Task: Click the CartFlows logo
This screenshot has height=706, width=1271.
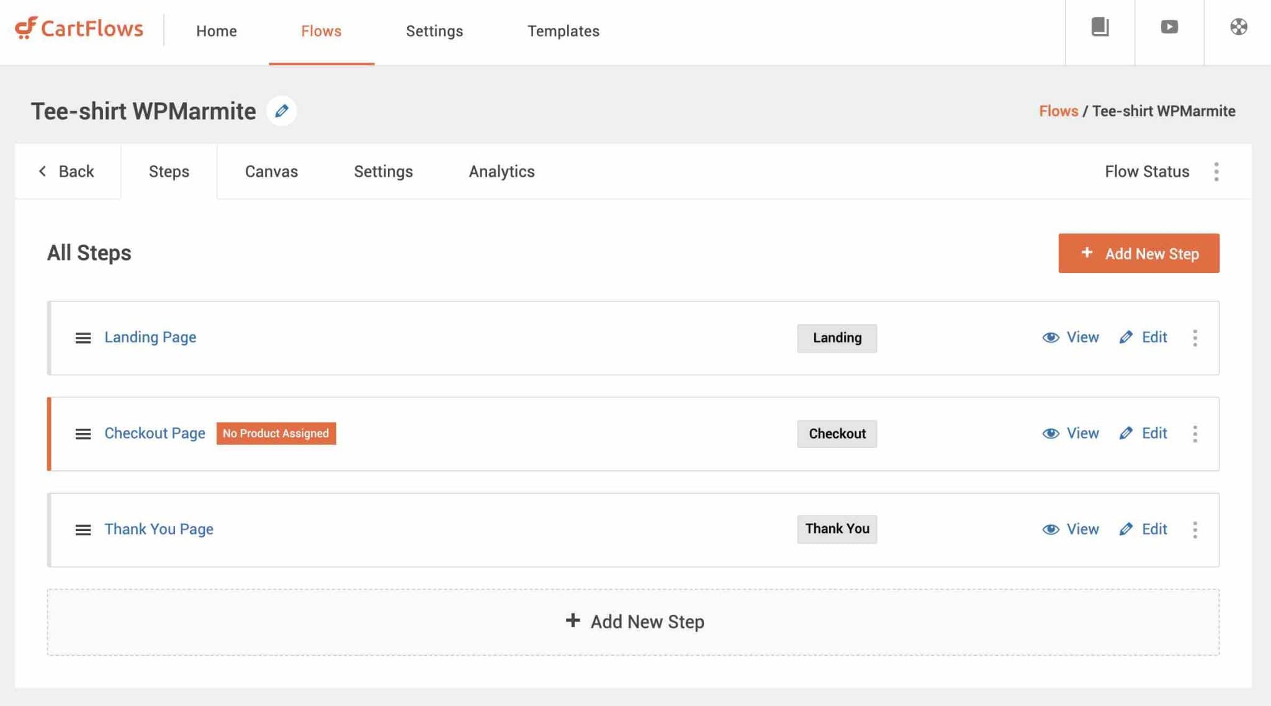Action: tap(79, 29)
